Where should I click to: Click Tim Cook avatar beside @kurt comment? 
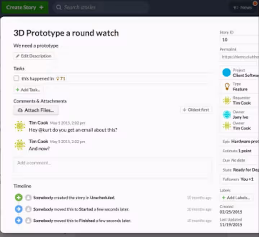[20, 126]
